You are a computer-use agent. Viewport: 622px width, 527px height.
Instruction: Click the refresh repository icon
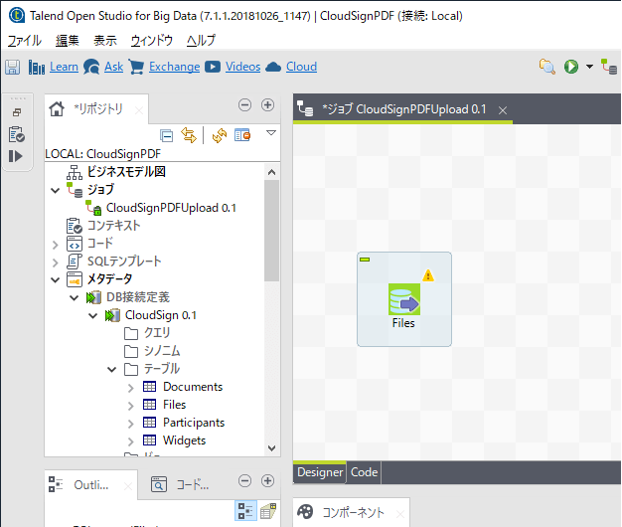(220, 135)
